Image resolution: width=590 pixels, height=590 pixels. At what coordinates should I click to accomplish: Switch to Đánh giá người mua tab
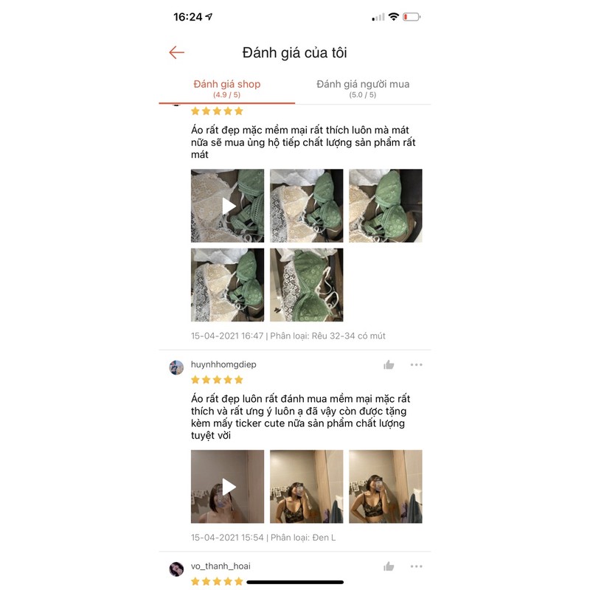tap(363, 88)
